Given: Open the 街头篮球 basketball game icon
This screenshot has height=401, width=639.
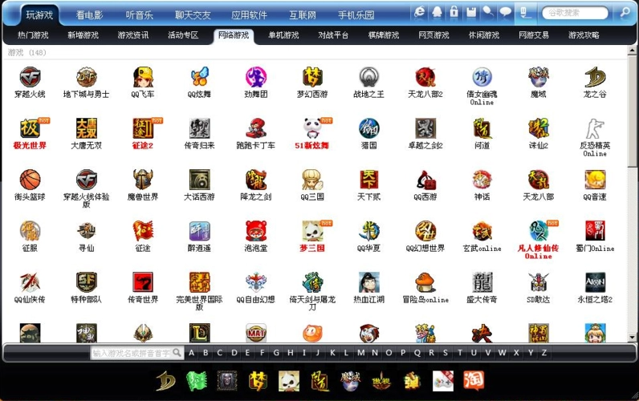Looking at the screenshot, I should [30, 180].
